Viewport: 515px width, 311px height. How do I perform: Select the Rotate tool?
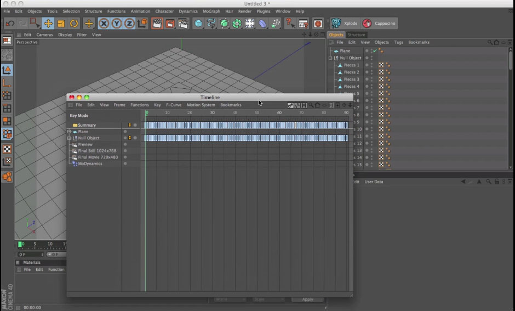[74, 24]
